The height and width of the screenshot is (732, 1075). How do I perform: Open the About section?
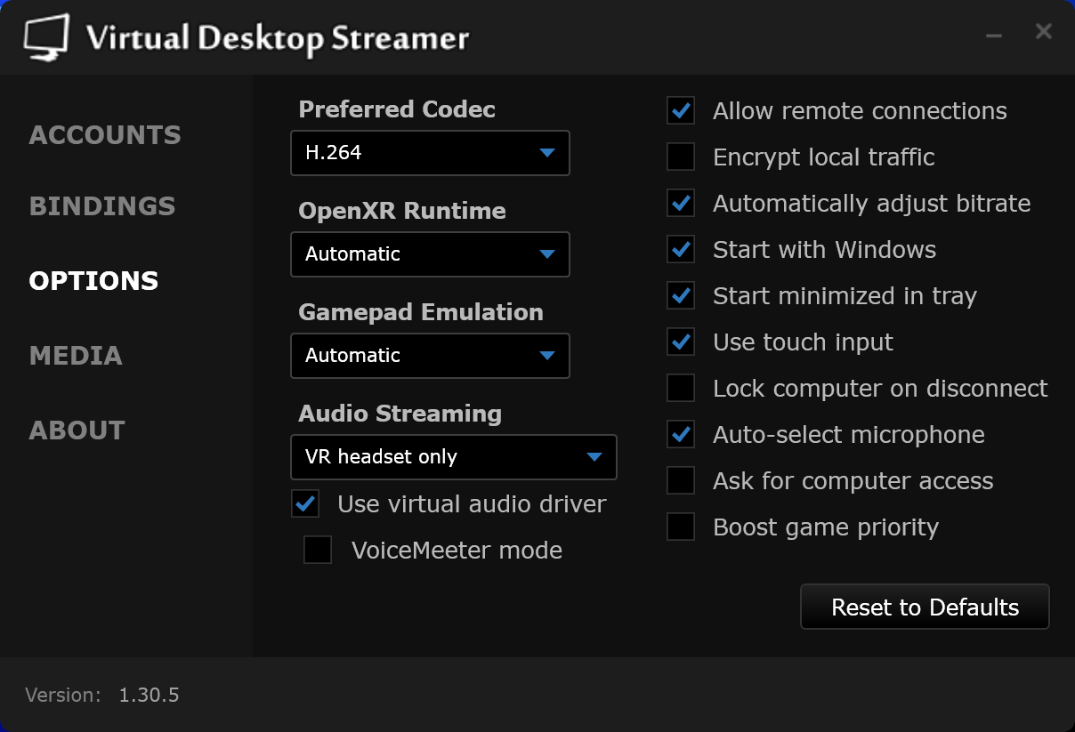point(77,430)
